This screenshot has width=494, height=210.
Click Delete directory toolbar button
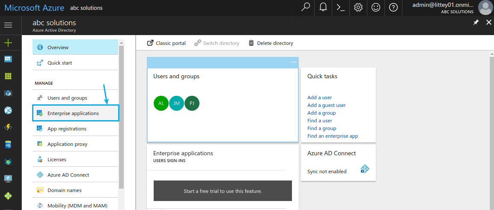tap(271, 43)
